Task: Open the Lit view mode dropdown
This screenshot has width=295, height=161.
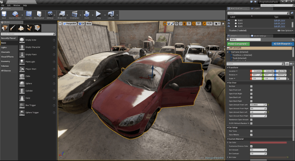Action: [x=81, y=24]
